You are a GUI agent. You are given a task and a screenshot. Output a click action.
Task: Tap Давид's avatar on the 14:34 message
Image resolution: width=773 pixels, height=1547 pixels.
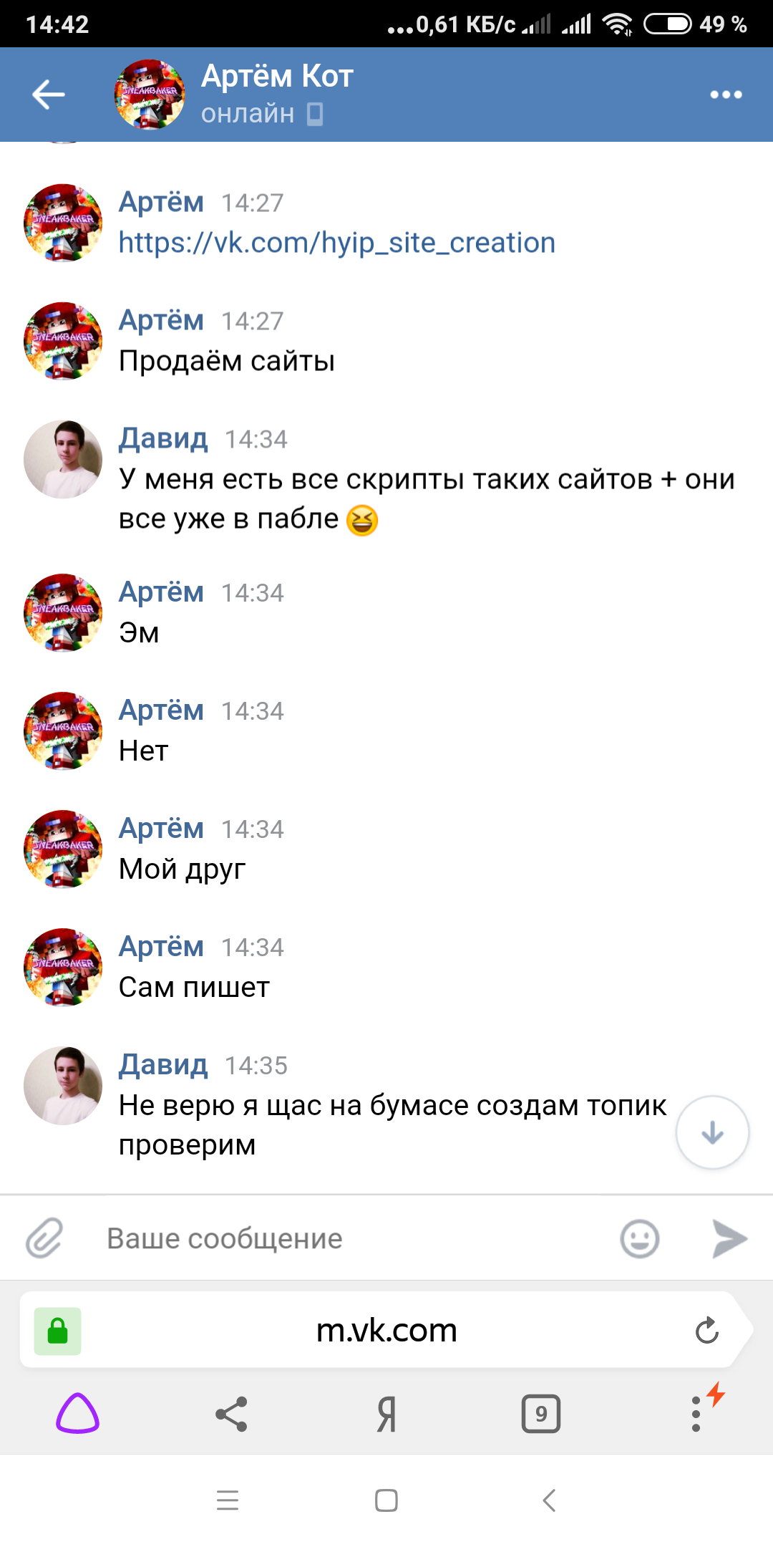[x=63, y=459]
